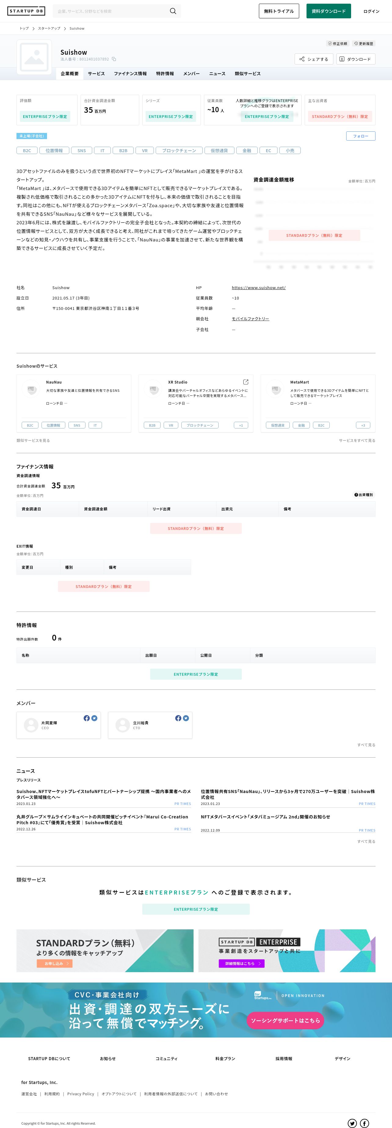
Task: Open the お問い合わせ footer link
Action: (216, 1094)
